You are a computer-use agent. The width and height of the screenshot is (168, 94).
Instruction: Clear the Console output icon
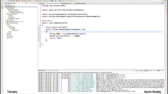click(139, 70)
